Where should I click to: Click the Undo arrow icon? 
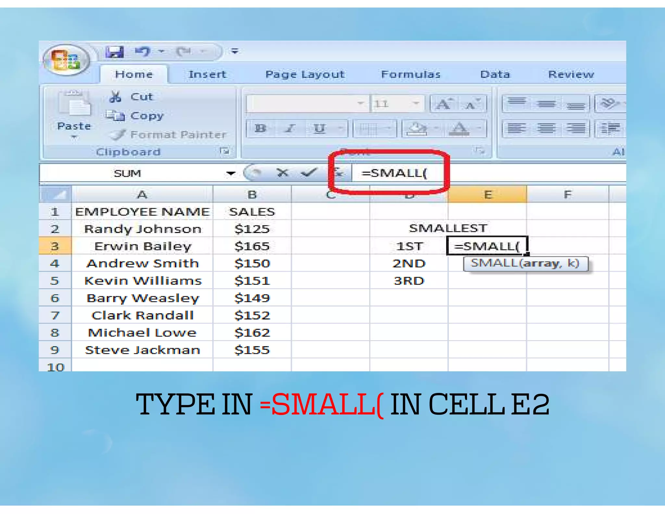[x=143, y=52]
